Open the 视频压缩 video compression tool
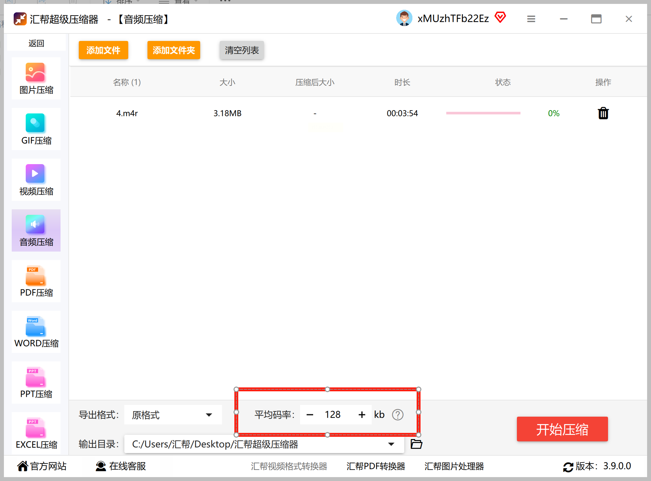This screenshot has height=481, width=651. (x=36, y=180)
